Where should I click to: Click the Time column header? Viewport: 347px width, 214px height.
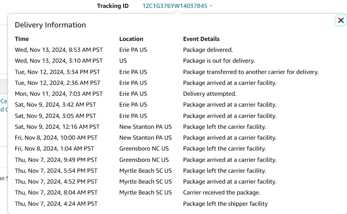coord(22,39)
